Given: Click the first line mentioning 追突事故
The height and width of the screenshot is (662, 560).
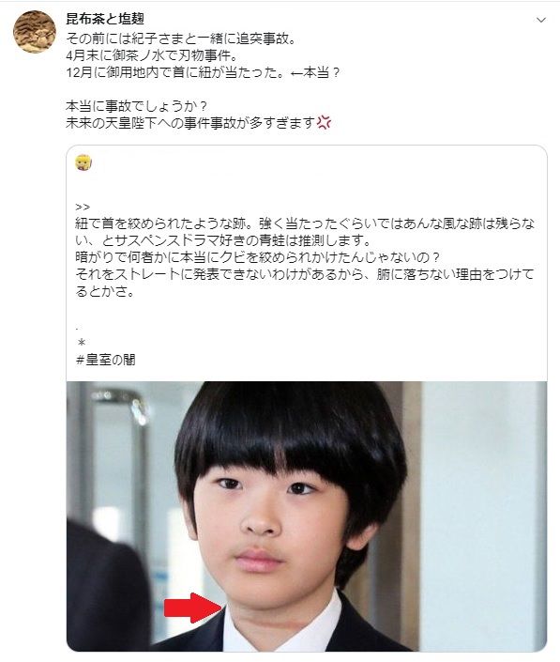Looking at the screenshot, I should (181, 38).
